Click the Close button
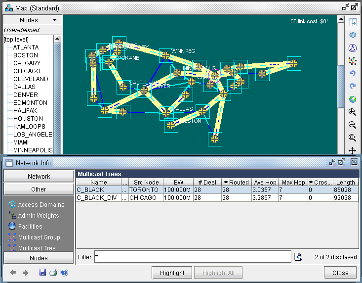The image size is (362, 283). point(340,273)
